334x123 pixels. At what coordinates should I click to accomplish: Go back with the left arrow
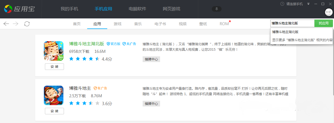point(6,24)
